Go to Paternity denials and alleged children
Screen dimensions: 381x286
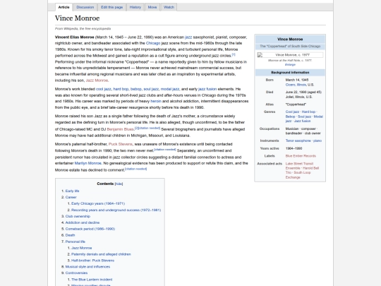click(101, 254)
